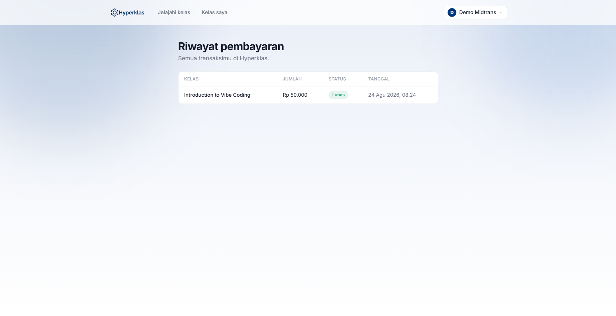
Task: Click the Hyperklas hexagon logo icon
Action: tap(114, 13)
